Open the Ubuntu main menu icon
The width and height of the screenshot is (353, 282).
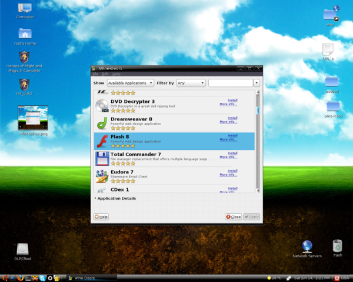pyautogui.click(x=5, y=278)
